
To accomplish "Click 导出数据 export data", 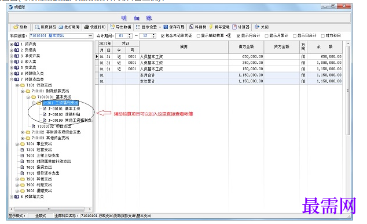I will coord(121,27).
